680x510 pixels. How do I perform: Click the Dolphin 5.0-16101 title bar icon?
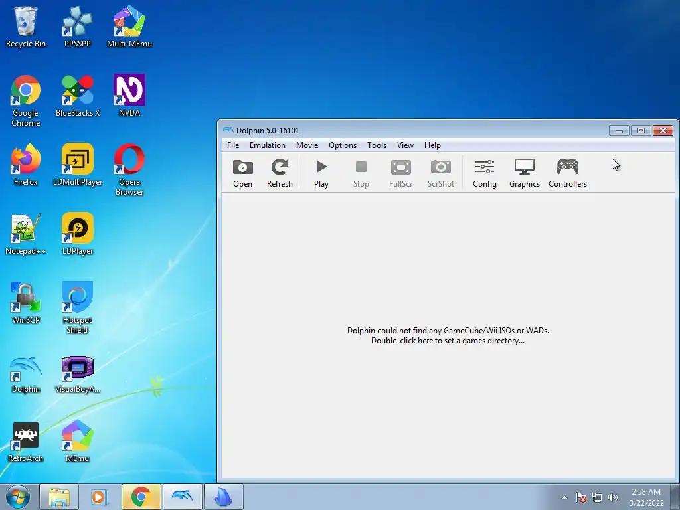(x=228, y=130)
